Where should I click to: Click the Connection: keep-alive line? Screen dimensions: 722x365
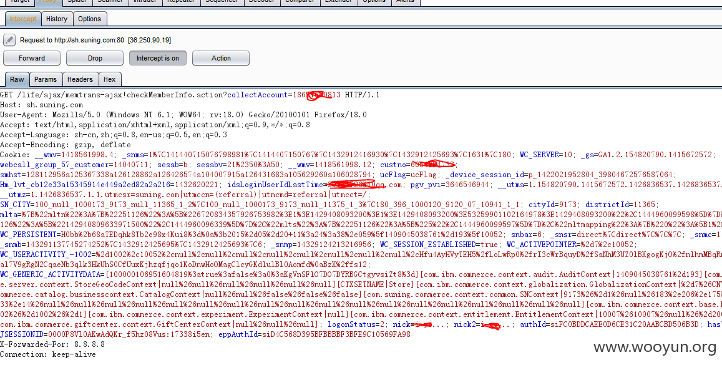point(48,354)
